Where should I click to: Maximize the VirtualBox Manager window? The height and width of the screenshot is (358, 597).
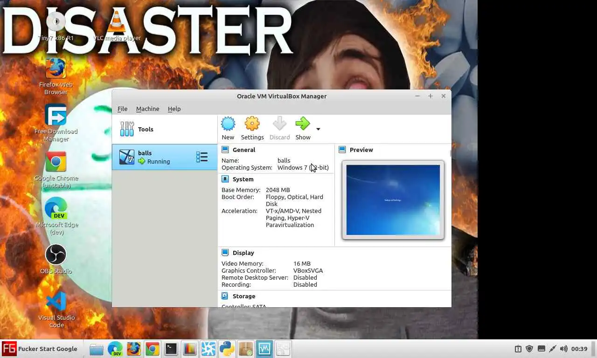[430, 96]
